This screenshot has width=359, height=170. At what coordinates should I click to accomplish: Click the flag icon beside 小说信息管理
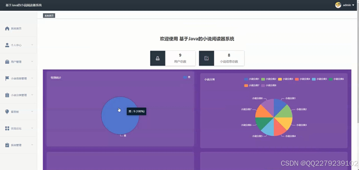coord(7,78)
